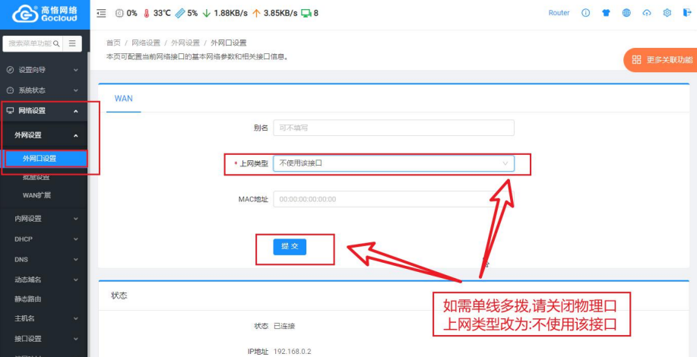Click the Gocloud logo
The image size is (697, 357).
(x=44, y=14)
